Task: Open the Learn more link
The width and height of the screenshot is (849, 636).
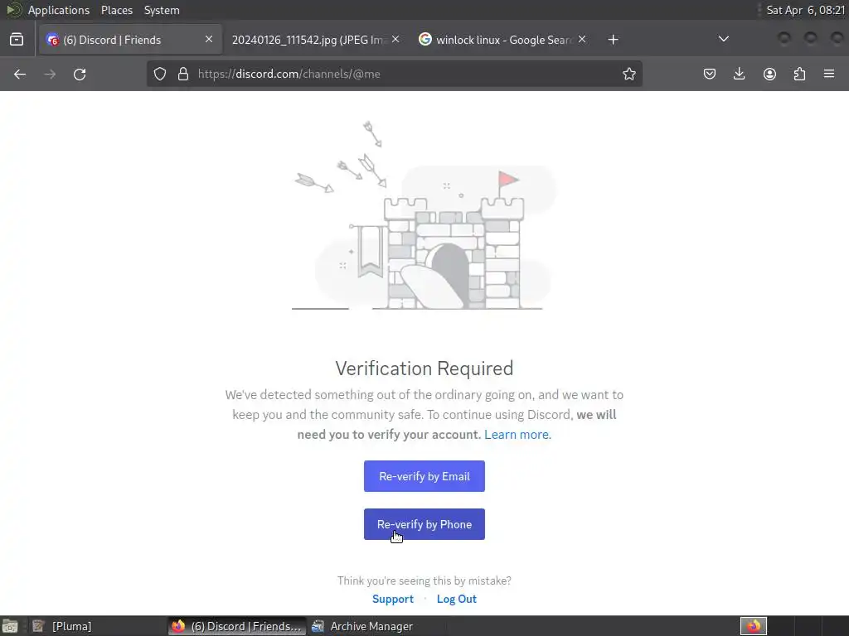Action: (x=517, y=435)
